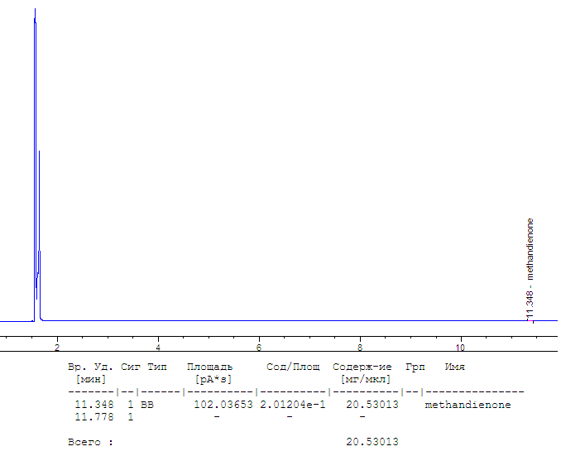Select the 'Площадь' area column header
The image size is (561, 456).
click(x=209, y=367)
